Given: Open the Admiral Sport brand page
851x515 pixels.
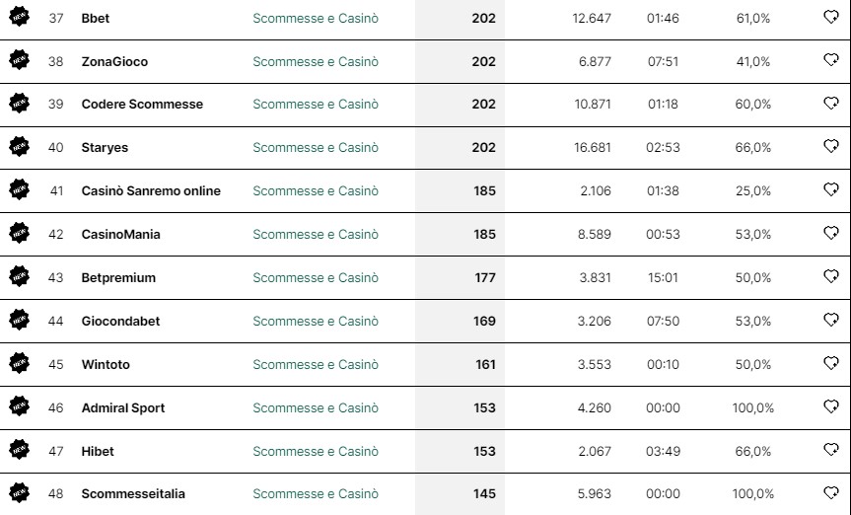Looking at the screenshot, I should (123, 408).
